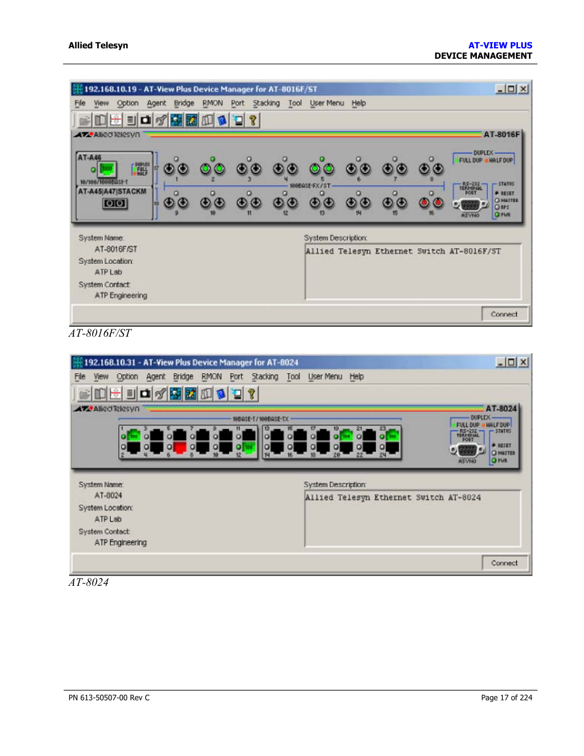The image size is (584, 756).
Task: Open Port menu in AT-8024 window
Action: [236, 376]
